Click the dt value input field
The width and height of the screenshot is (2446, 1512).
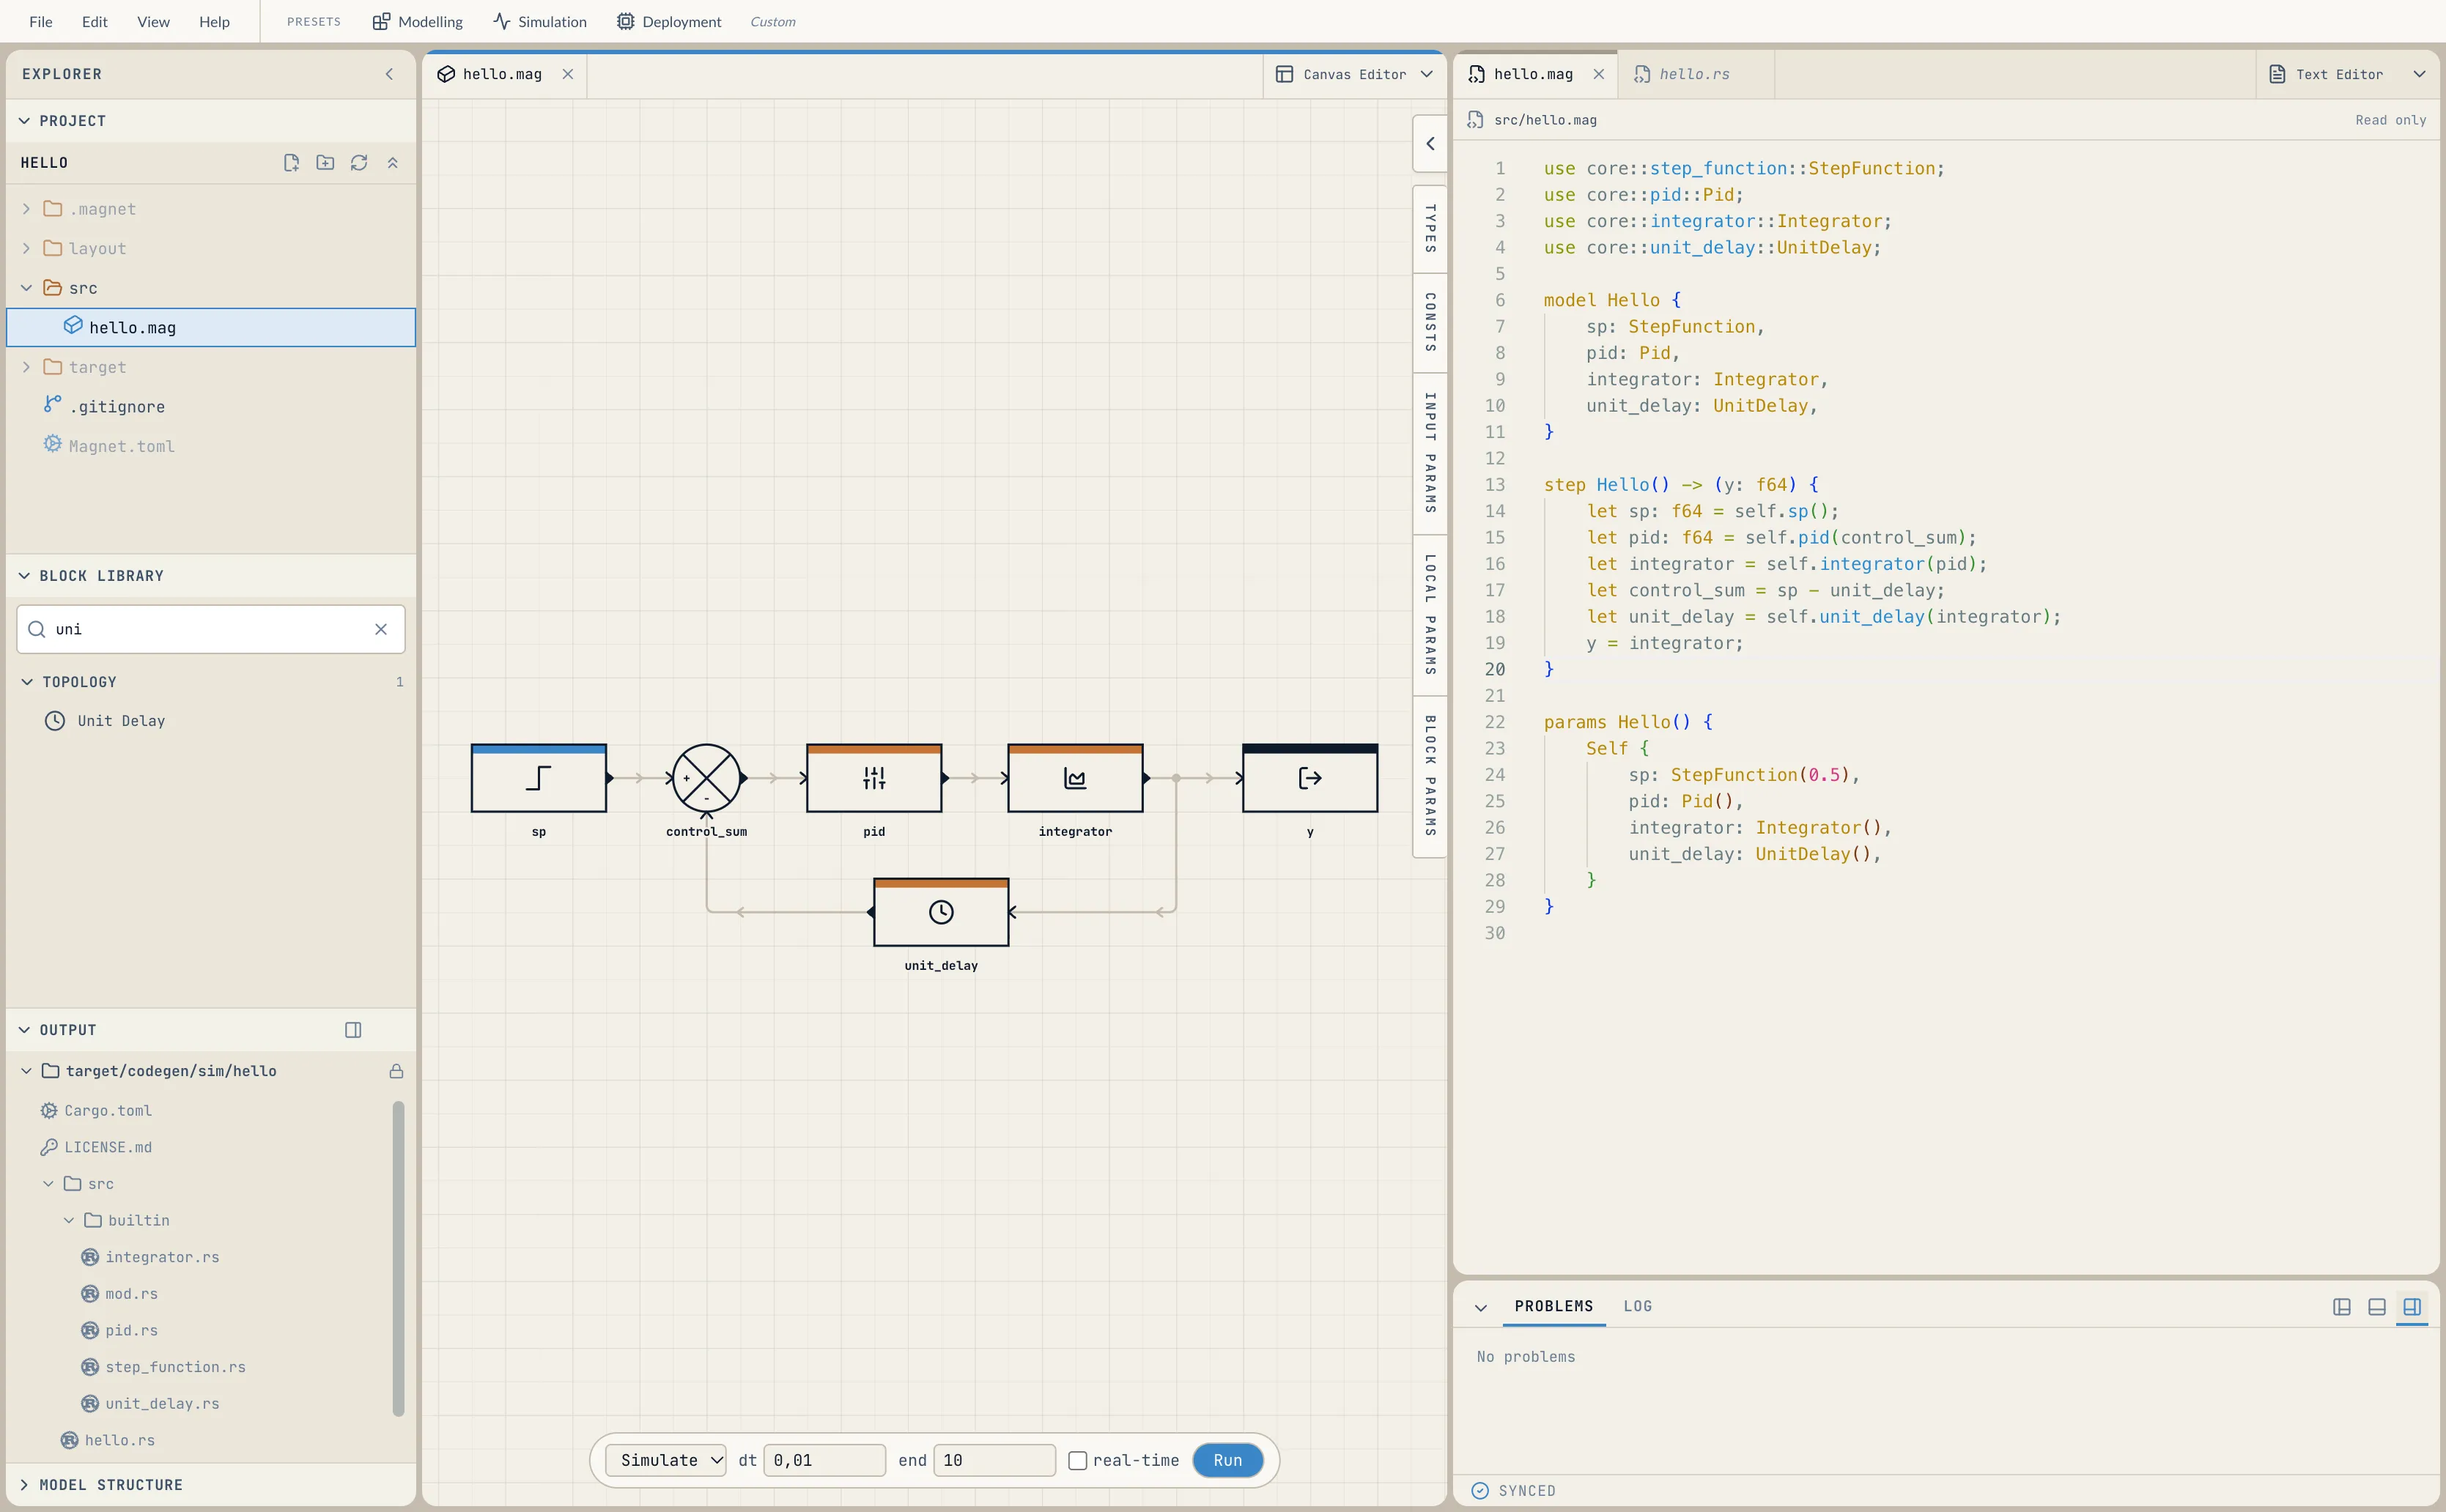coord(824,1461)
